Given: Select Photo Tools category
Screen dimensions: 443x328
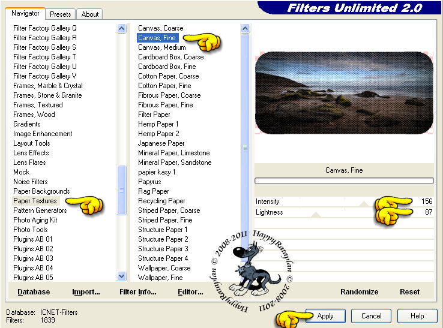Looking at the screenshot, I should pyautogui.click(x=31, y=230).
